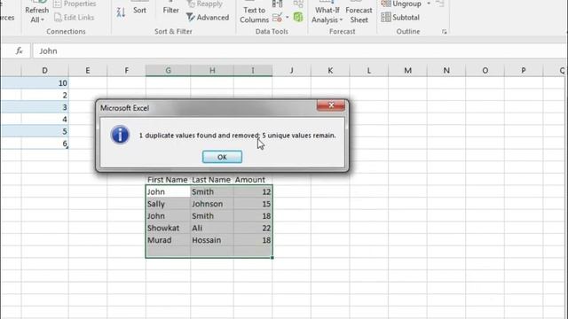This screenshot has width=568, height=319.
Task: Select column I header
Action: [x=253, y=71]
